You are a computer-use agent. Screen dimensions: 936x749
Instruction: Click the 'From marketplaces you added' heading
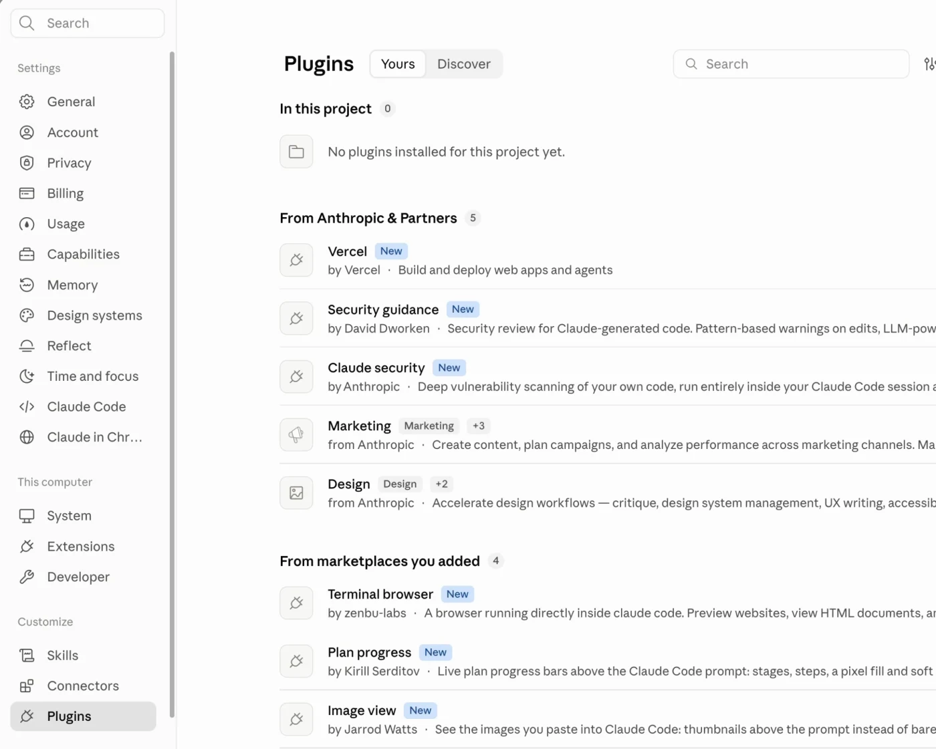tap(380, 561)
